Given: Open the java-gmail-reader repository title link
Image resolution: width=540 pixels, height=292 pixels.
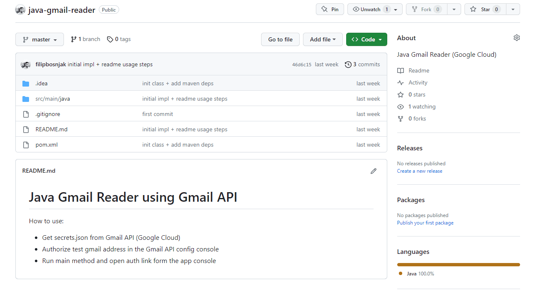Looking at the screenshot, I should pyautogui.click(x=62, y=10).
